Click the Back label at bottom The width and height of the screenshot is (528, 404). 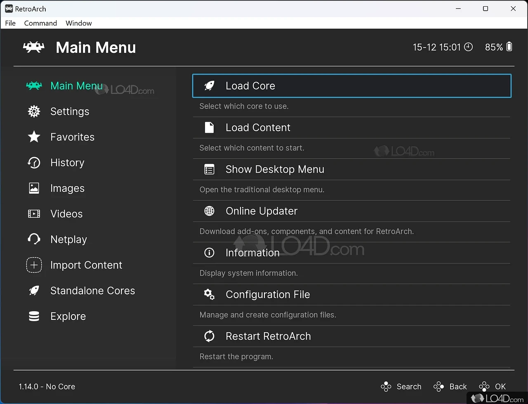[x=458, y=386]
